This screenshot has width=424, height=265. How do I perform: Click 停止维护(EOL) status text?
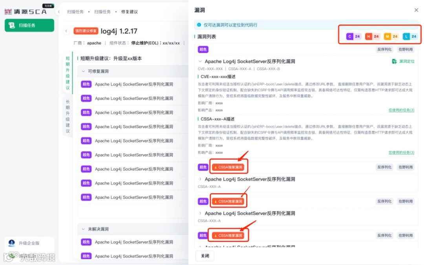coord(155,43)
